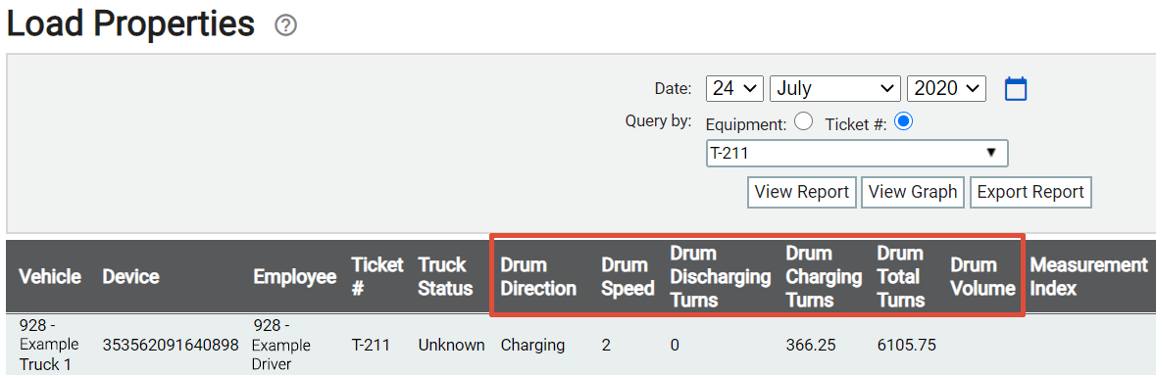Click the Export Report button
Screen dimensions: 1156x375
(x=1030, y=192)
